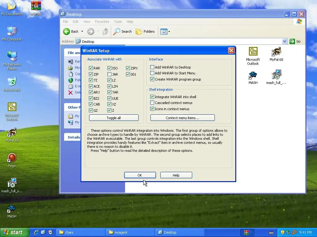The width and height of the screenshot is (317, 237).
Task: Open MASH shortcut on desktop wallpaper
Action: 12,211
